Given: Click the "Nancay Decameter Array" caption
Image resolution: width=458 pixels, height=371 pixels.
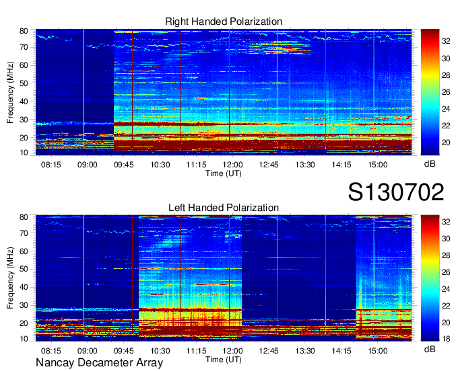Looking at the screenshot, I should [x=99, y=363].
